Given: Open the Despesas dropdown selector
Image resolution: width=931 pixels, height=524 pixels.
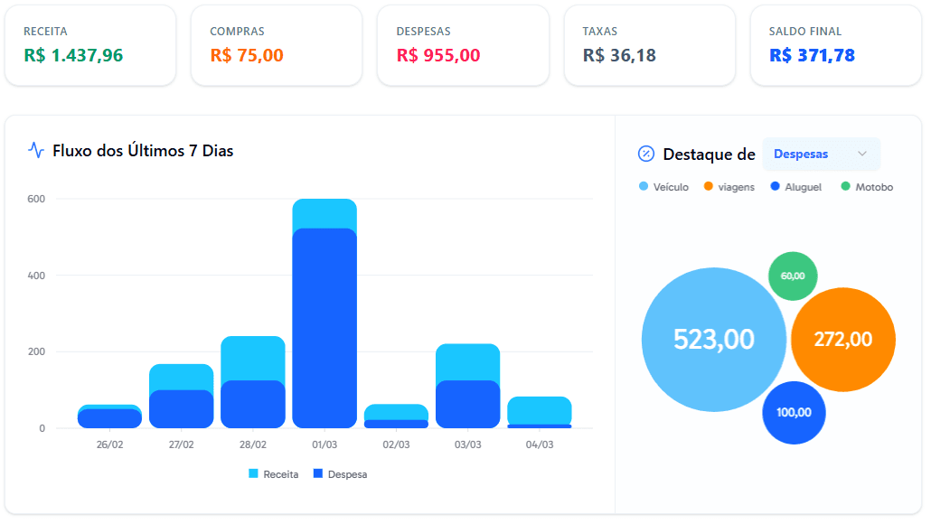Looking at the screenshot, I should [821, 154].
